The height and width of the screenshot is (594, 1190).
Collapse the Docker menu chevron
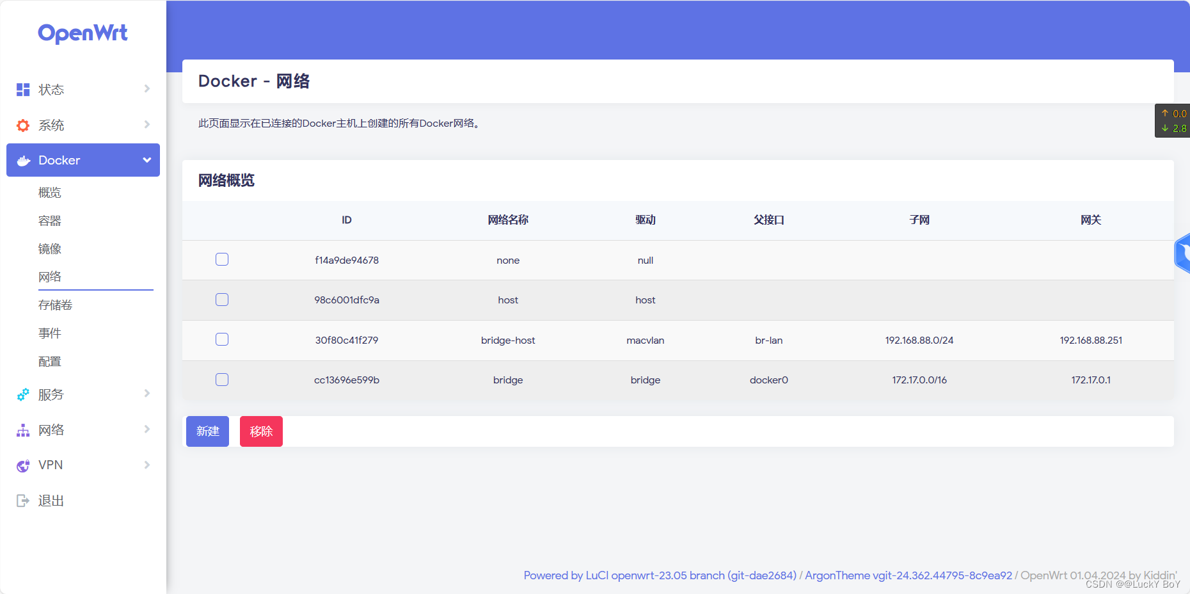click(147, 160)
